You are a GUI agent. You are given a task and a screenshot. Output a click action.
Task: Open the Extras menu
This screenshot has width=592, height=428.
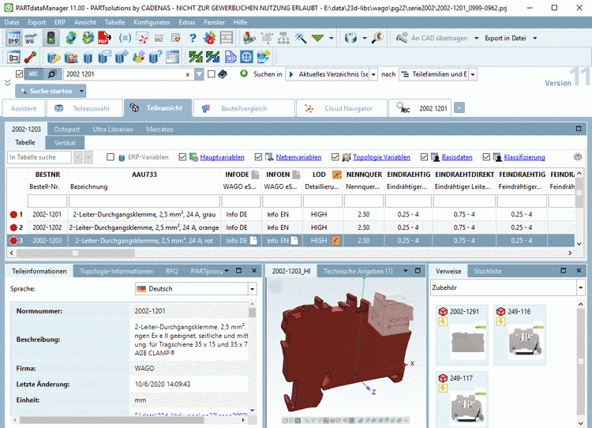click(x=187, y=22)
